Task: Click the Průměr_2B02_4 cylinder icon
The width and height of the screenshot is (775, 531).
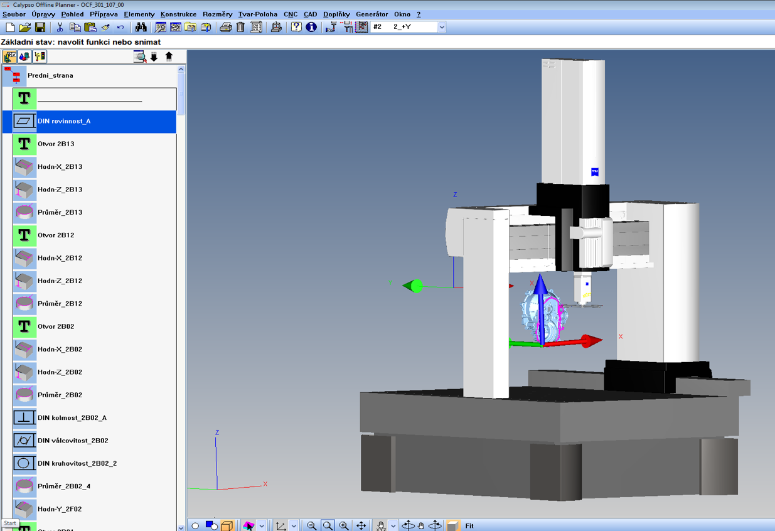Action: pyautogui.click(x=24, y=486)
